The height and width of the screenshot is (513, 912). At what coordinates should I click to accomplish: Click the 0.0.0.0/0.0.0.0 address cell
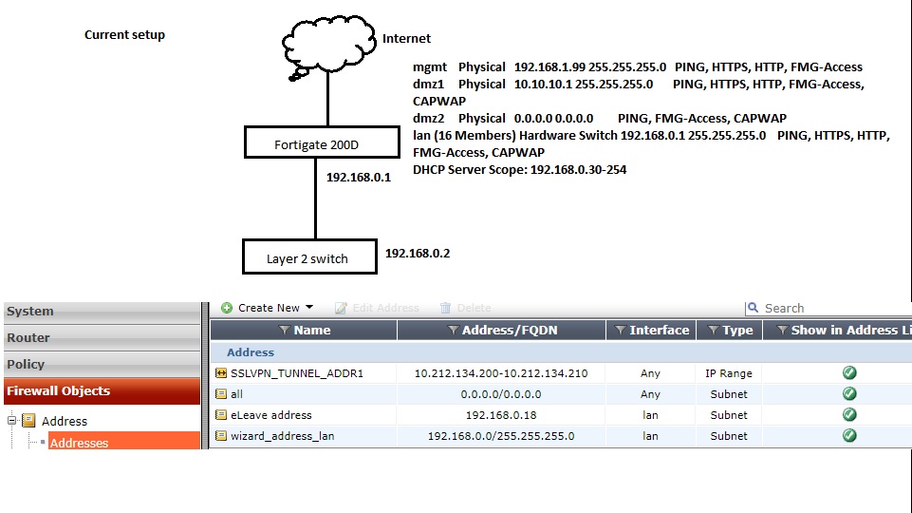[501, 394]
